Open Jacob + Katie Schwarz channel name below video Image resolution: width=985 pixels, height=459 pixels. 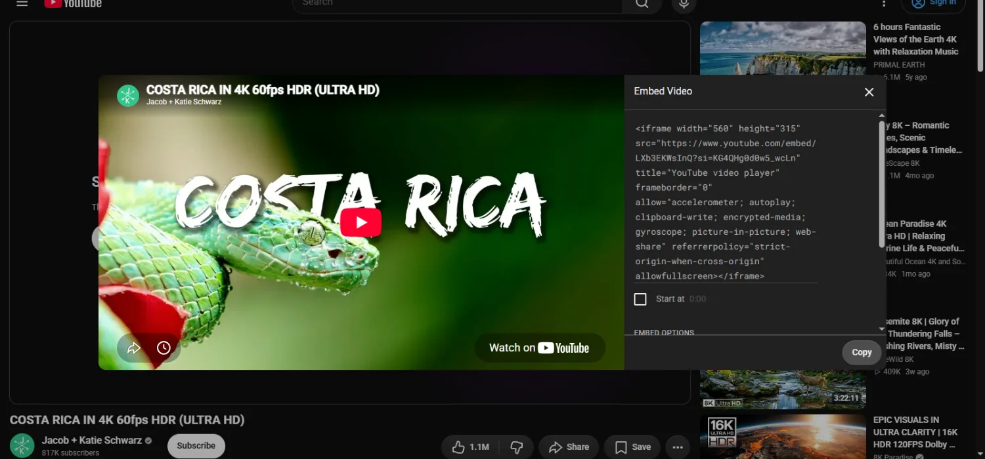[x=92, y=440]
